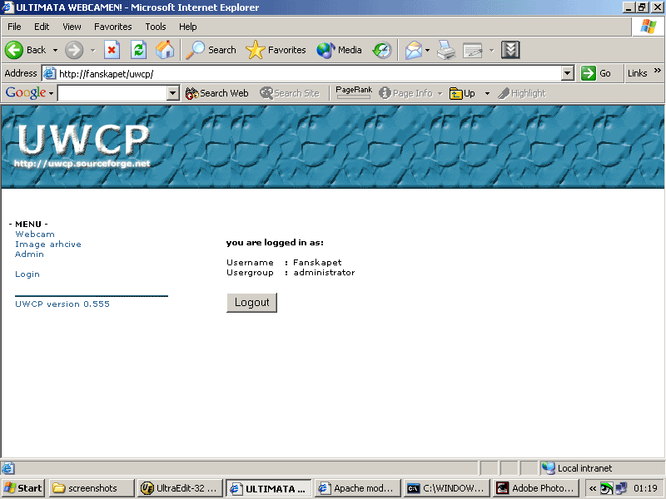Switch to Apache mod taskbar button

(x=358, y=488)
